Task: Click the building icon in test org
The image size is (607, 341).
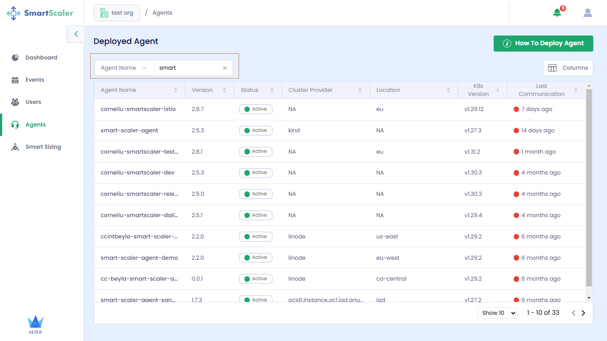Action: point(104,13)
